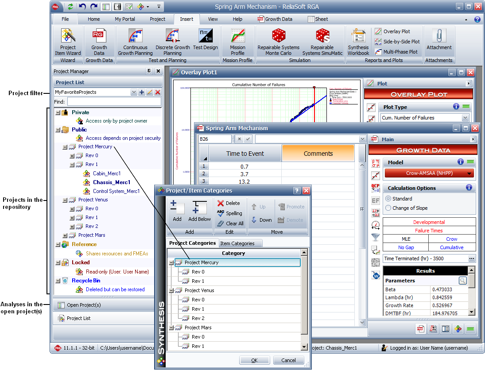Screen dimensions: 485x370
Task: Add a new project filter
Action: tap(142, 92)
